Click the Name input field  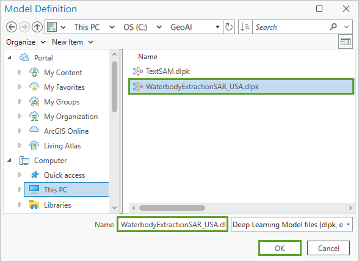click(x=172, y=225)
